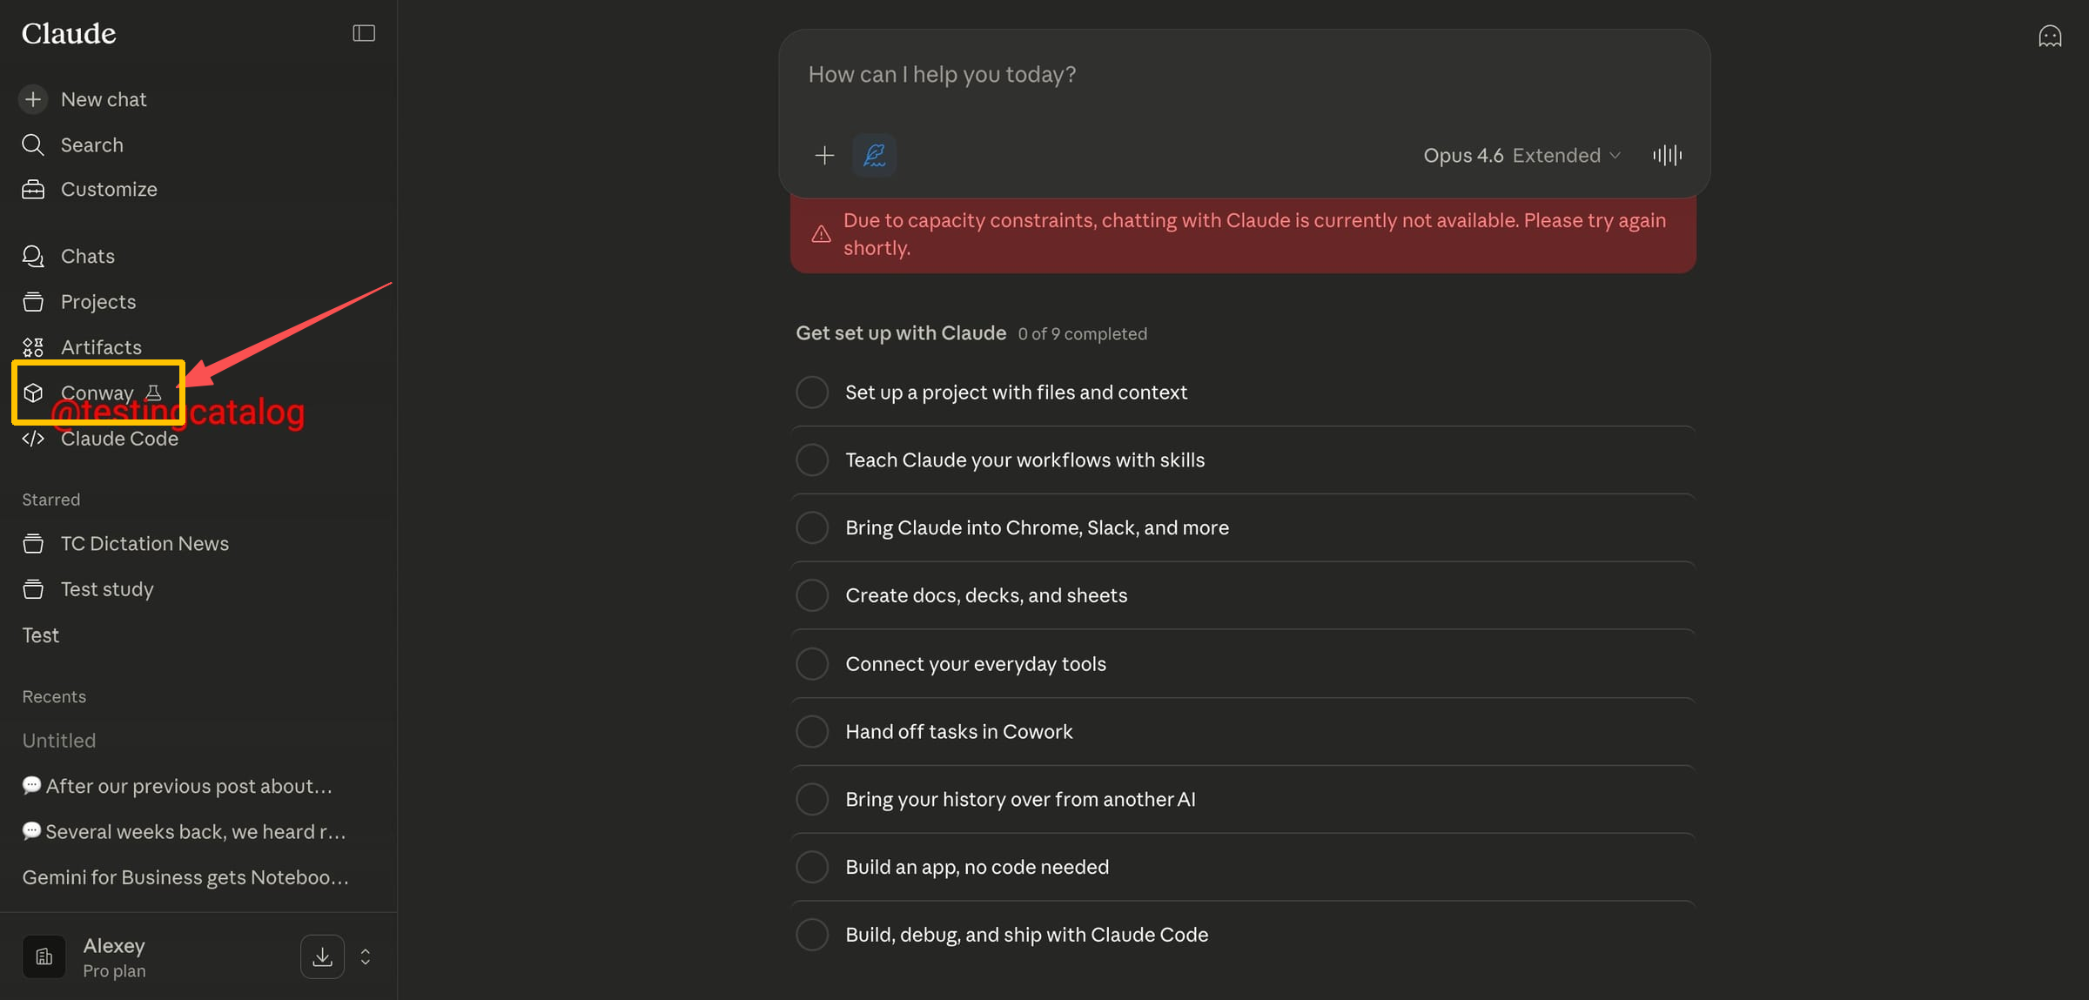Open starred project TC Dictation News
This screenshot has width=2089, height=1000.
(144, 544)
